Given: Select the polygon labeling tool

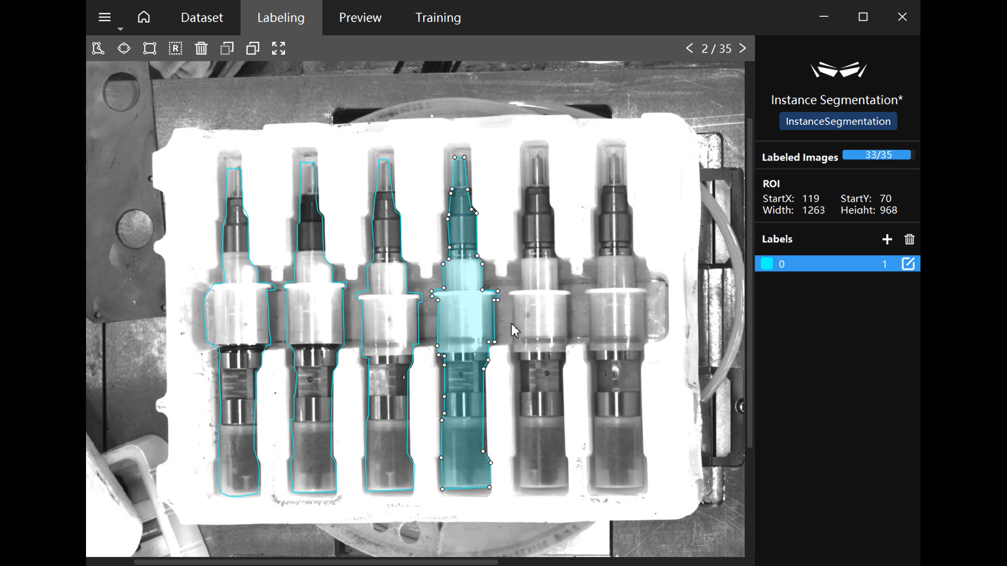Looking at the screenshot, I should coord(98,49).
